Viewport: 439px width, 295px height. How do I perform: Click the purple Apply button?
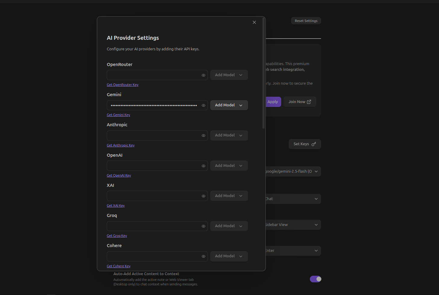273,102
